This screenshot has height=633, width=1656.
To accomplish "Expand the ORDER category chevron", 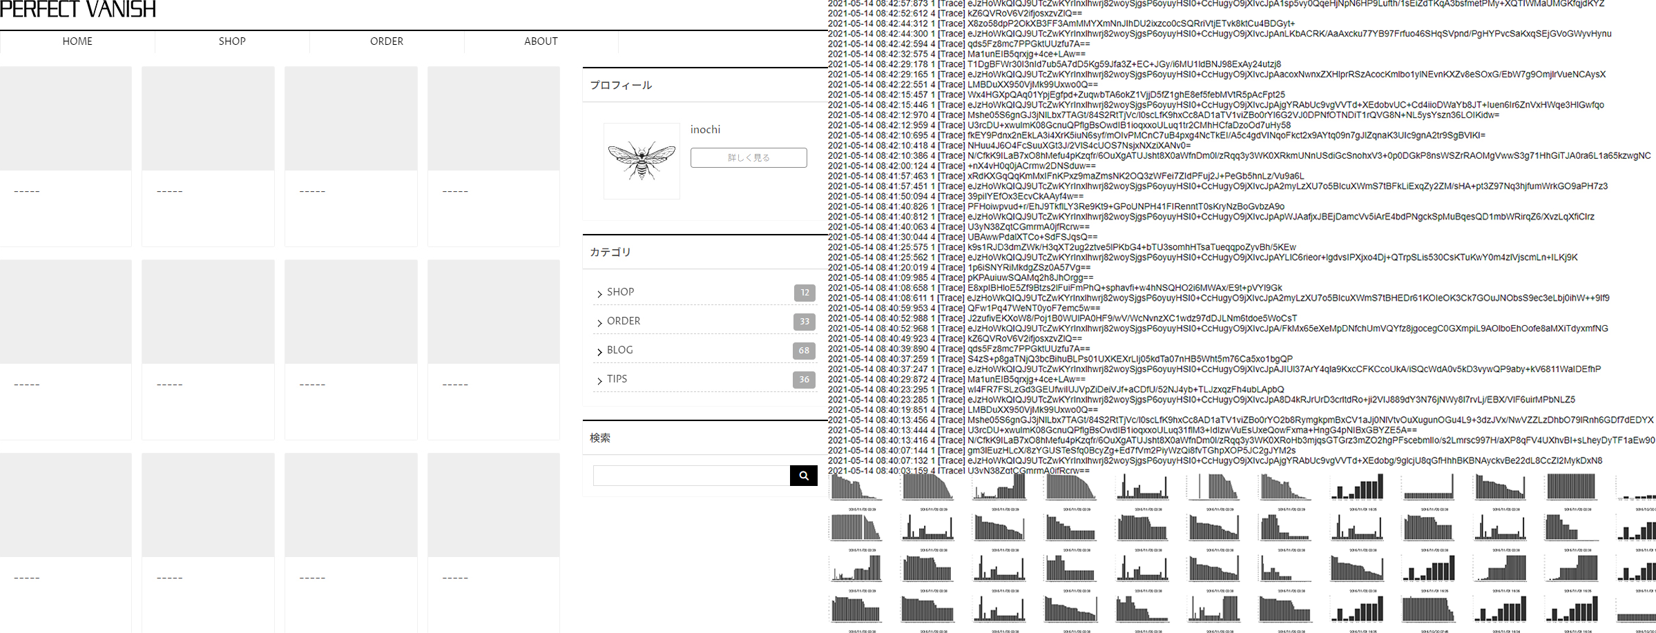I will 599,322.
